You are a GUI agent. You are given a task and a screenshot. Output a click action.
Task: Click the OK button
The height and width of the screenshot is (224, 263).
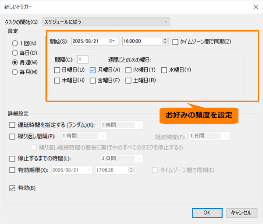tap(207, 213)
